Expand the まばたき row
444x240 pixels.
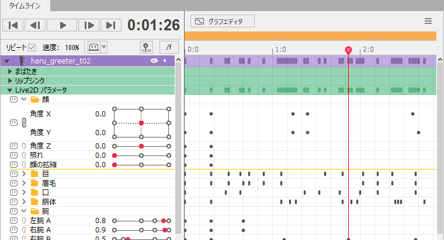coord(10,72)
